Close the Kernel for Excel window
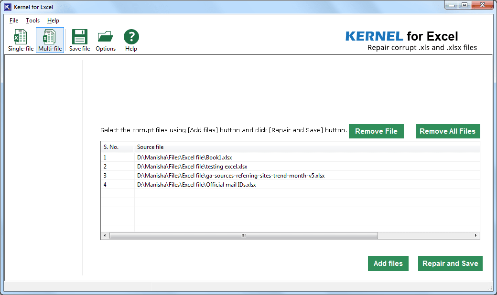Screen dimensions: 497x295 [482, 5]
